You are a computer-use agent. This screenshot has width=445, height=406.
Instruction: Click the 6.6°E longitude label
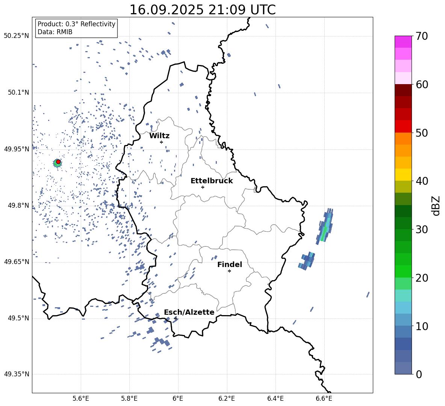click(324, 398)
